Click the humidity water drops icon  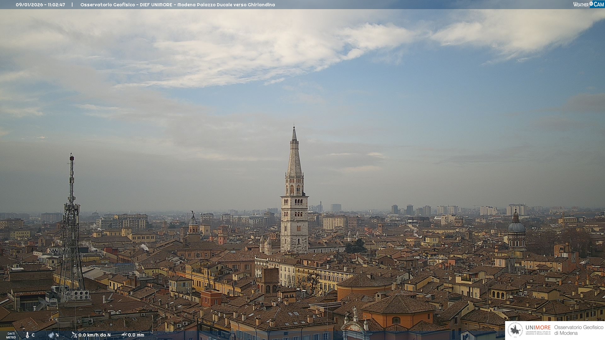coord(51,335)
